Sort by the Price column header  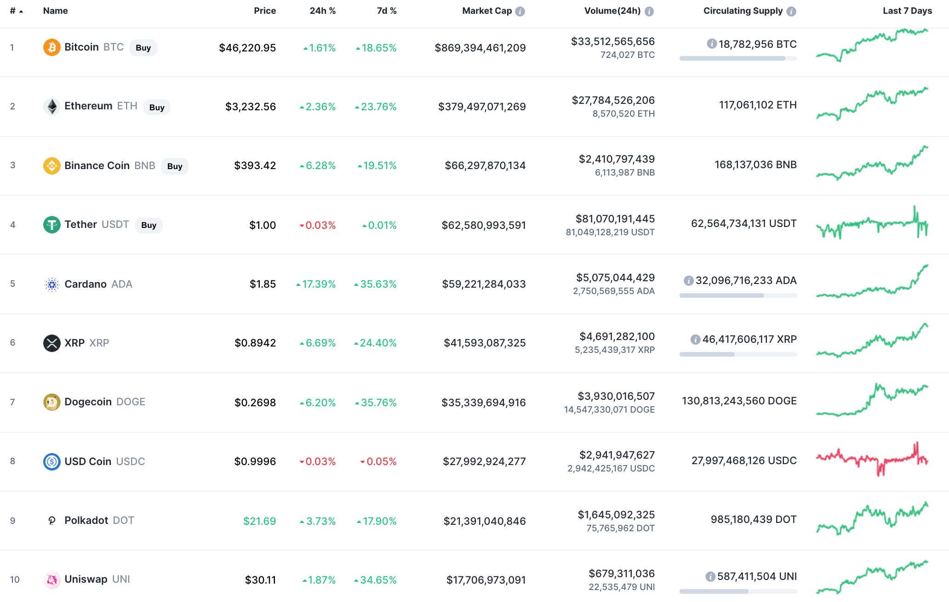point(265,11)
